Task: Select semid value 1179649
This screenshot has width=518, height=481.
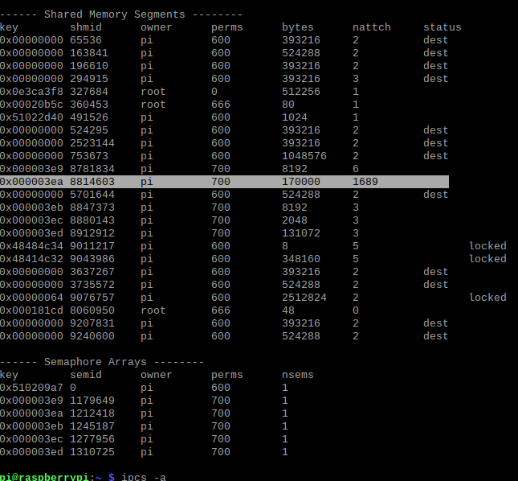Action: pos(92,401)
